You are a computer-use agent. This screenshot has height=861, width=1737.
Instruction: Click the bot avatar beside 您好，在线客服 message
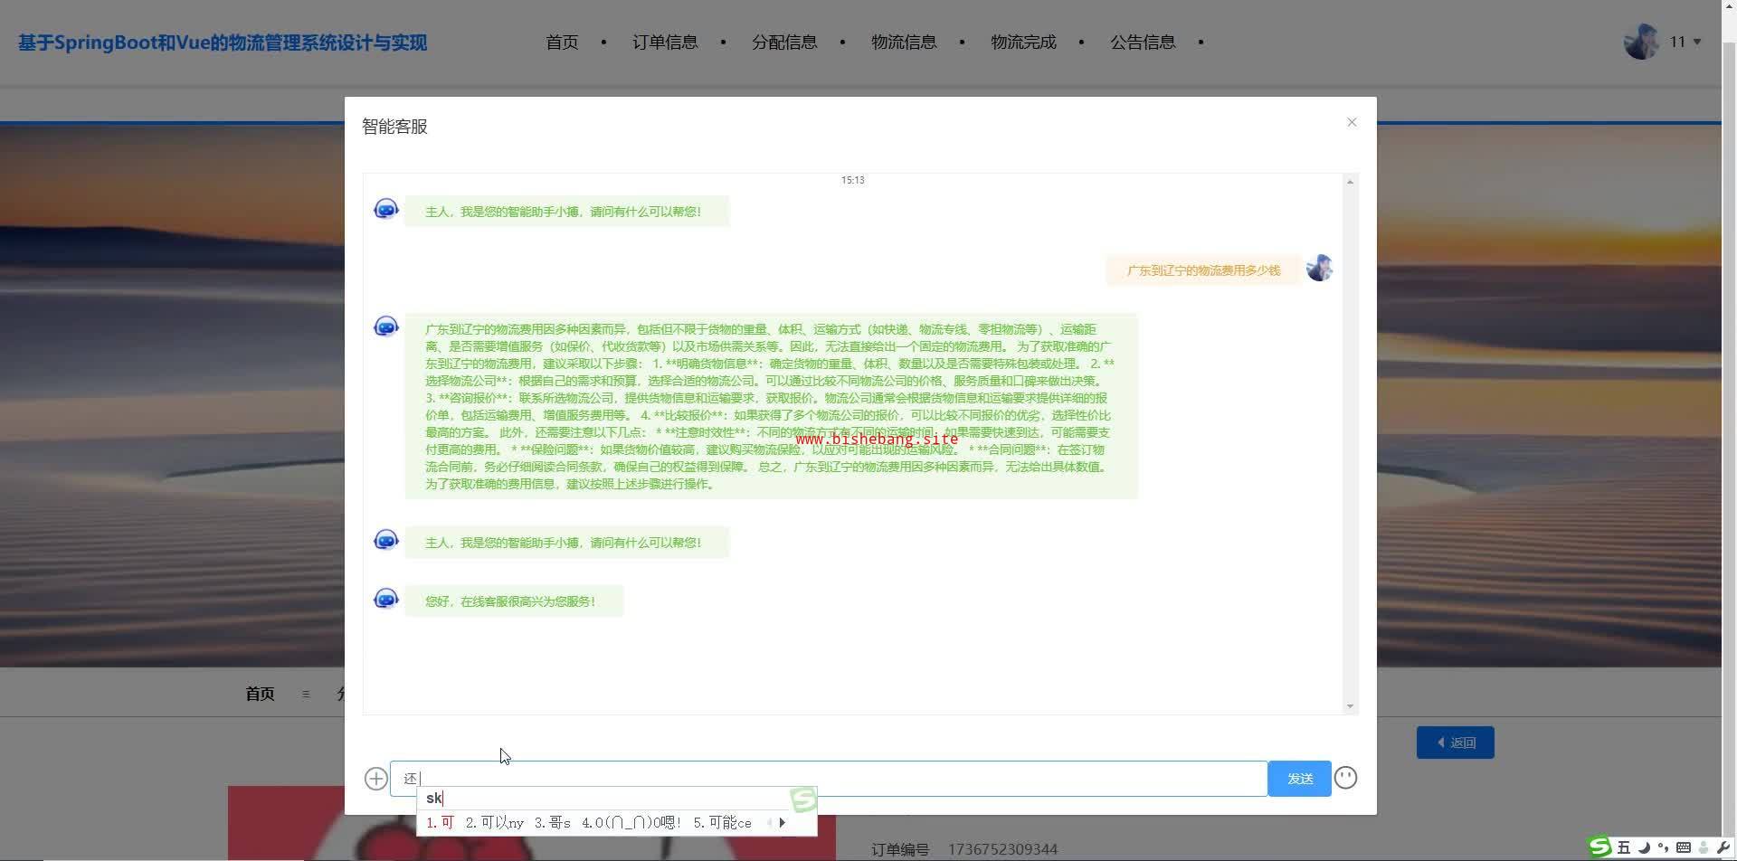(x=386, y=599)
